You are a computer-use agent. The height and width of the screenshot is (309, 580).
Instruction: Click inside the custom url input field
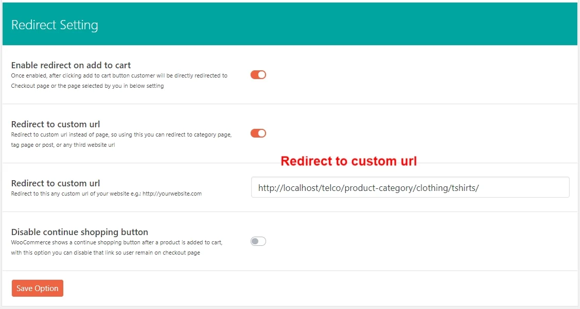click(410, 187)
